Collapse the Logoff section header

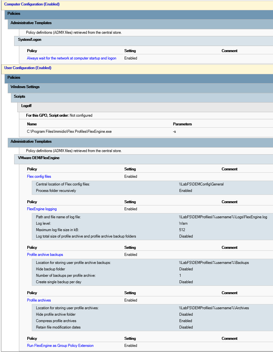(26, 106)
